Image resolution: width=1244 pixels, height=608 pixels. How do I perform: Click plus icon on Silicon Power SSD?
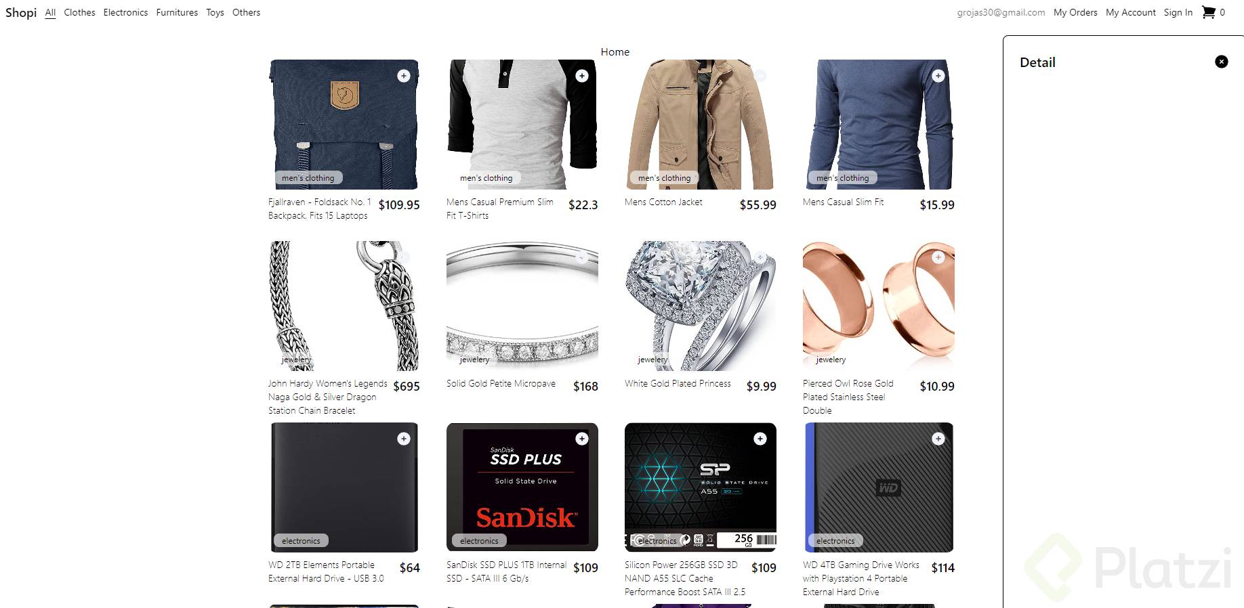pyautogui.click(x=760, y=439)
